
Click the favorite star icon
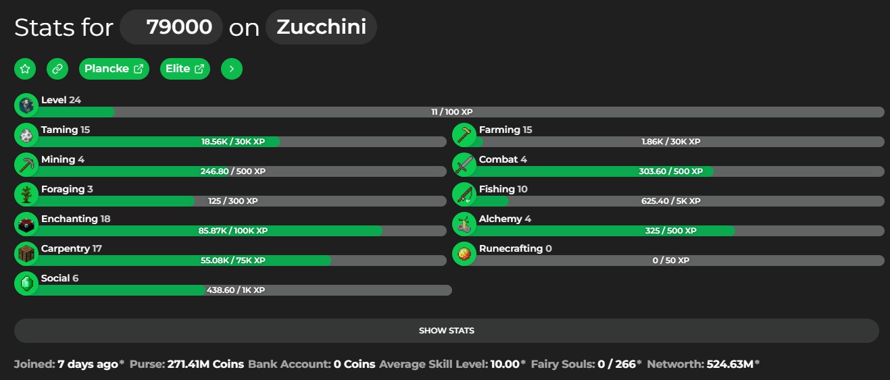[x=25, y=69]
